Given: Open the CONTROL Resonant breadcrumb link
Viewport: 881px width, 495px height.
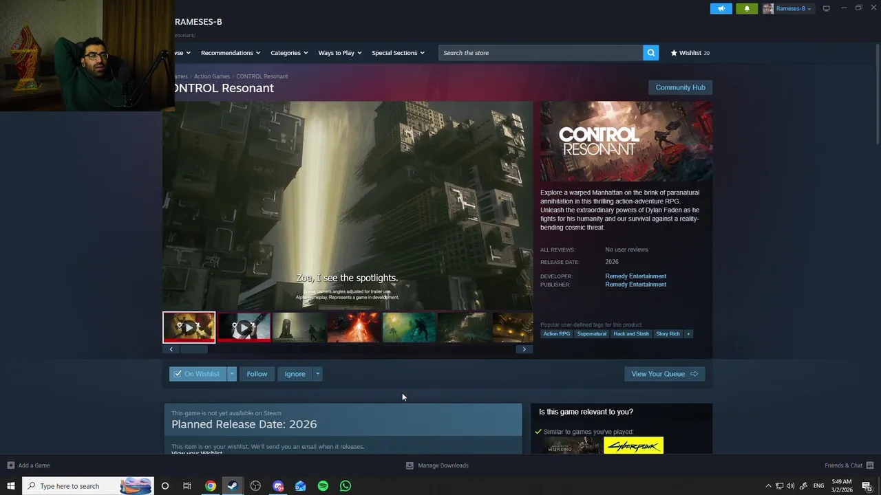Looking at the screenshot, I should pyautogui.click(x=262, y=76).
